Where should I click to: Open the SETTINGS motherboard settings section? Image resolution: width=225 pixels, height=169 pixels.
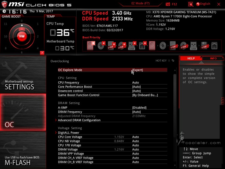pyautogui.click(x=23, y=74)
